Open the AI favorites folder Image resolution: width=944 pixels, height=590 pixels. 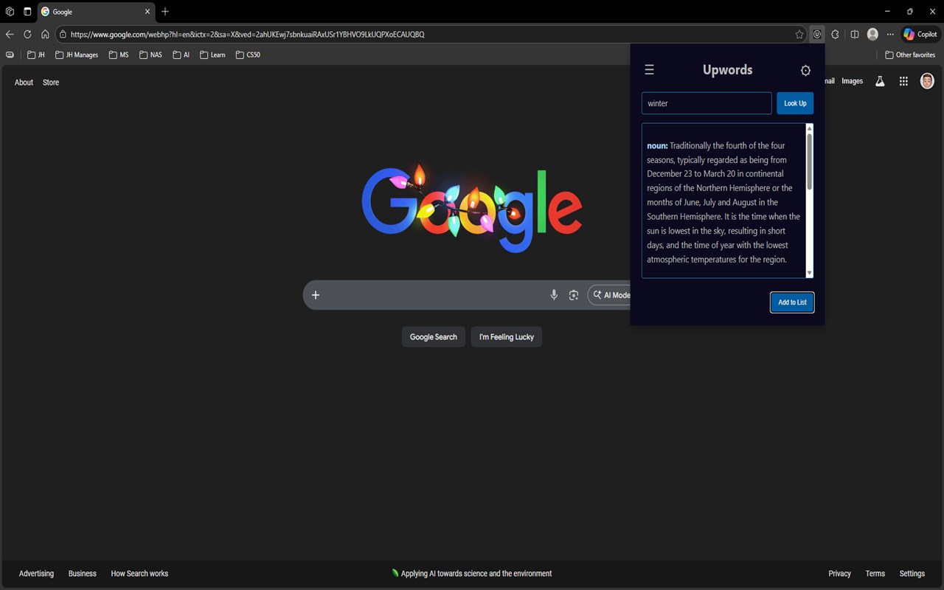coord(181,55)
